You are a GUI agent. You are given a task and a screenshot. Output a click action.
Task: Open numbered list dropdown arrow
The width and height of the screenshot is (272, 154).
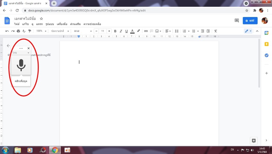click(189, 31)
